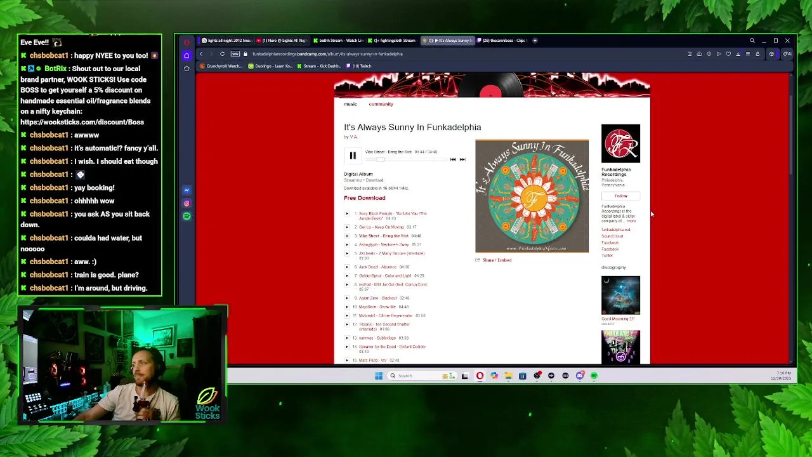The width and height of the screenshot is (812, 457).
Task: Play track 10 MojoRevin - Show Me
Action: pyautogui.click(x=347, y=307)
